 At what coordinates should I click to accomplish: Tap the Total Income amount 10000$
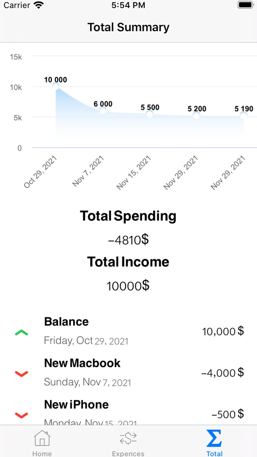128,285
